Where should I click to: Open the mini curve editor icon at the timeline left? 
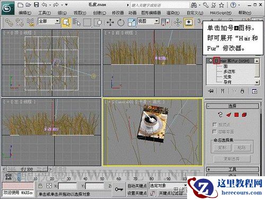[x=8, y=177]
